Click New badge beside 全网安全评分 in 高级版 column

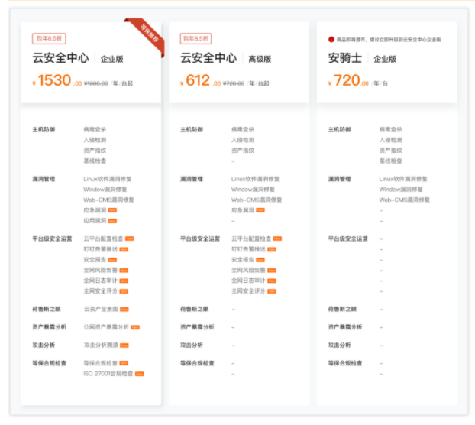(x=272, y=291)
